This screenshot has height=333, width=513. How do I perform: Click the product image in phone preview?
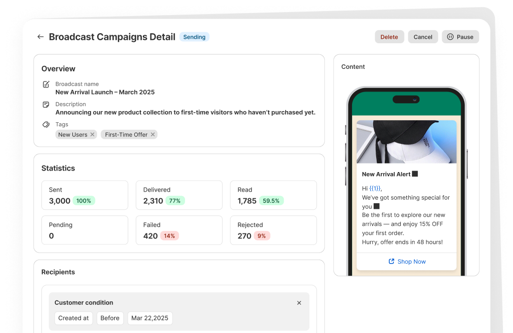(x=406, y=142)
